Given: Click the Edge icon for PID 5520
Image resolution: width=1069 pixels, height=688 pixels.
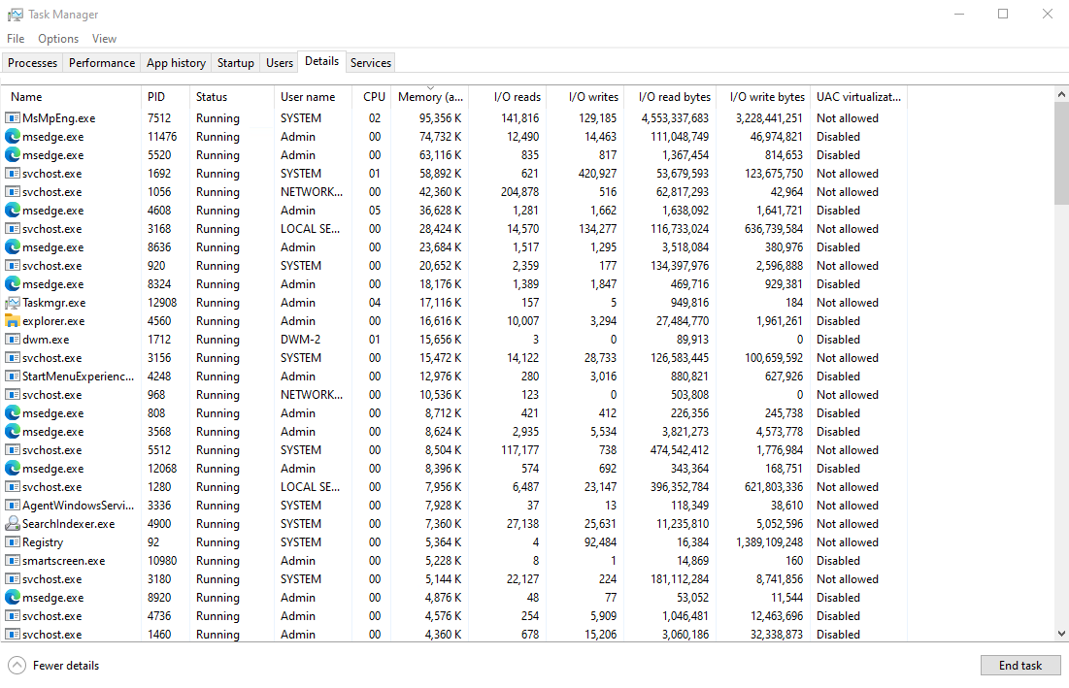Looking at the screenshot, I should coord(13,154).
